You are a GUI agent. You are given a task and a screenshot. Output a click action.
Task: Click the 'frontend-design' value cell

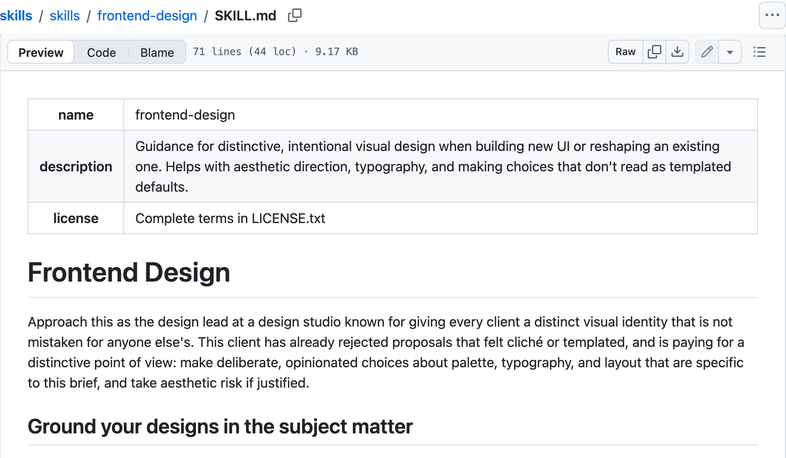tap(441, 114)
